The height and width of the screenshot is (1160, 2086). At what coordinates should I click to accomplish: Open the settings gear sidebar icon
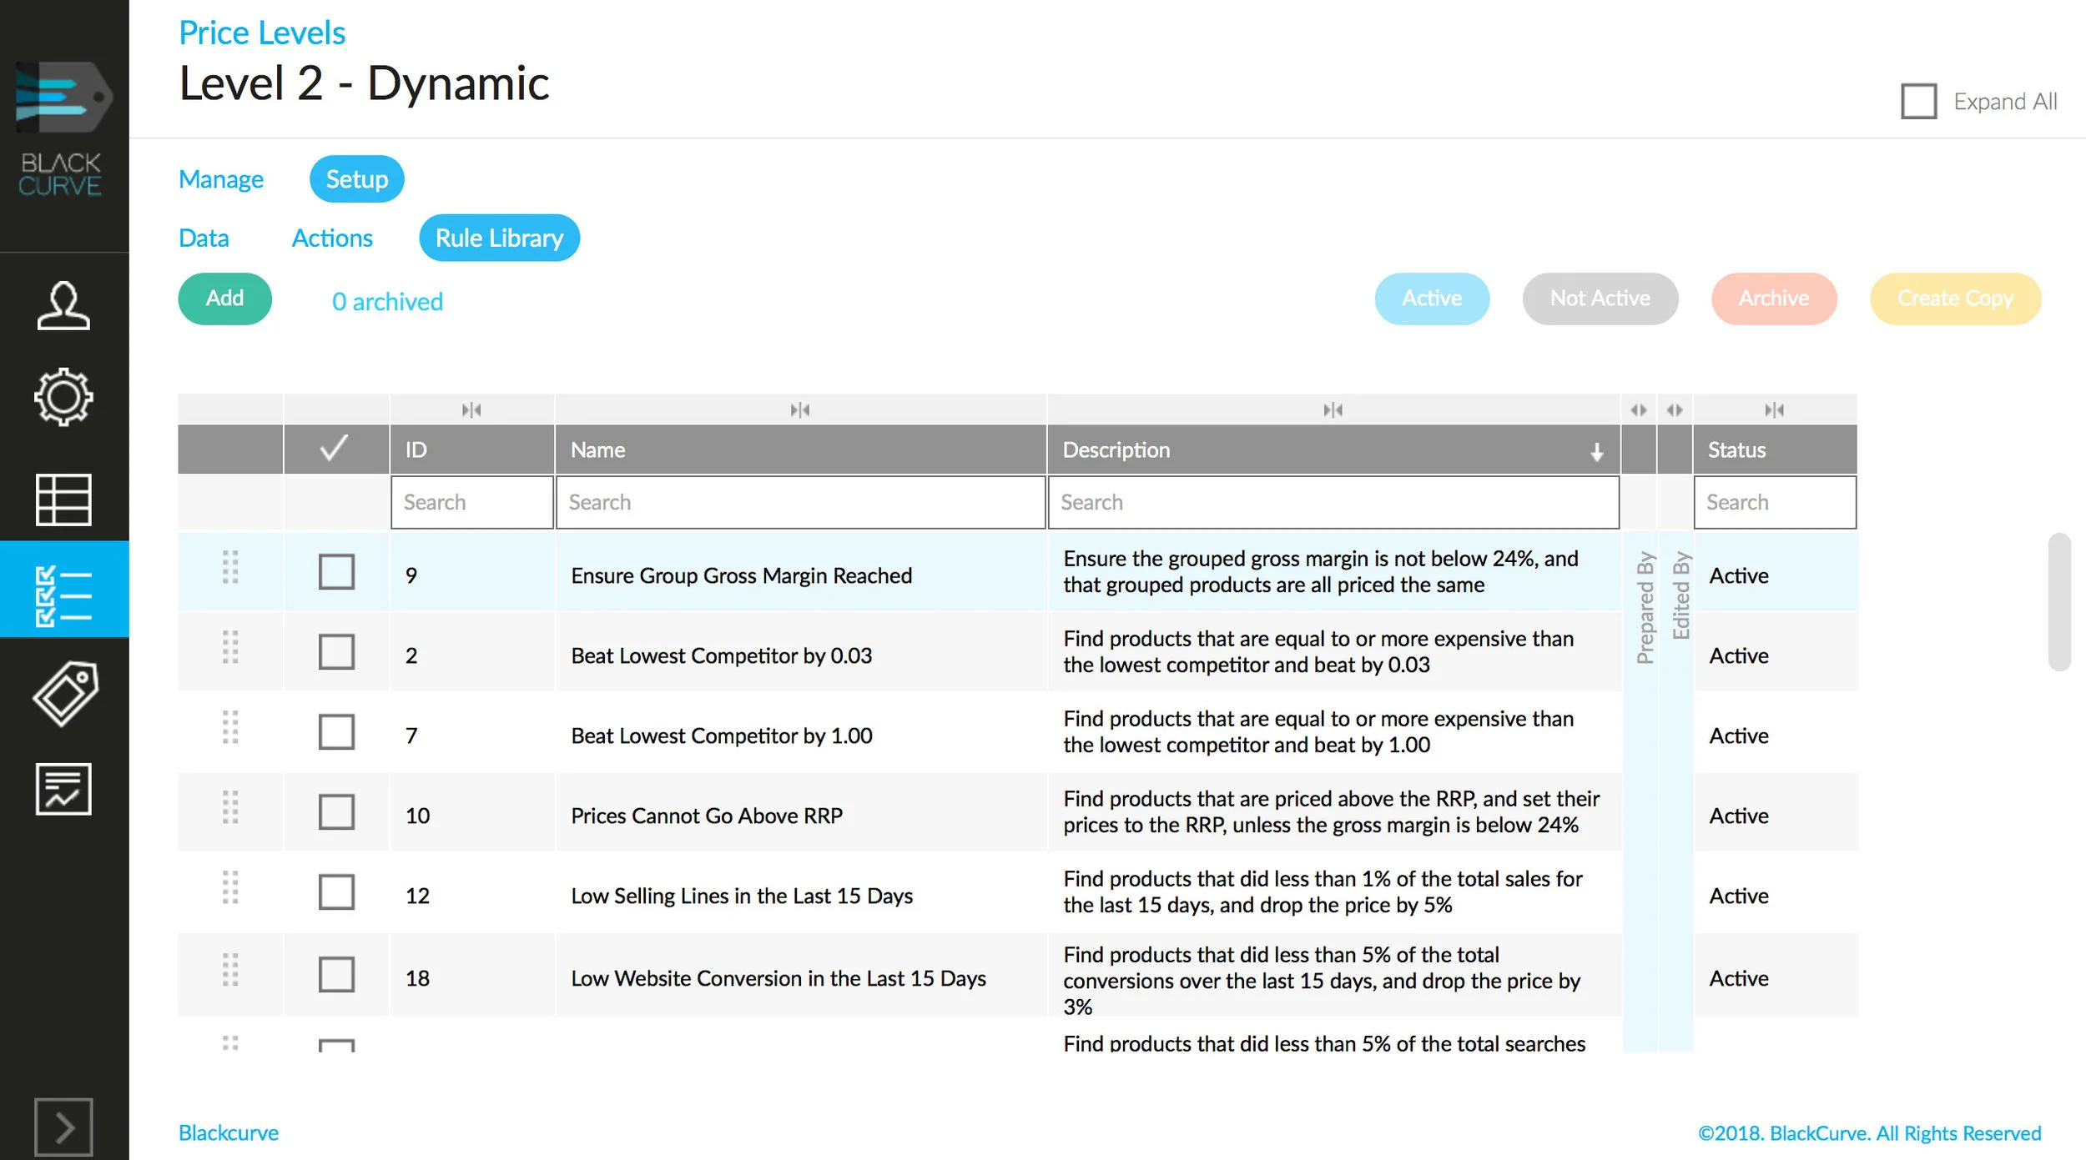point(63,397)
